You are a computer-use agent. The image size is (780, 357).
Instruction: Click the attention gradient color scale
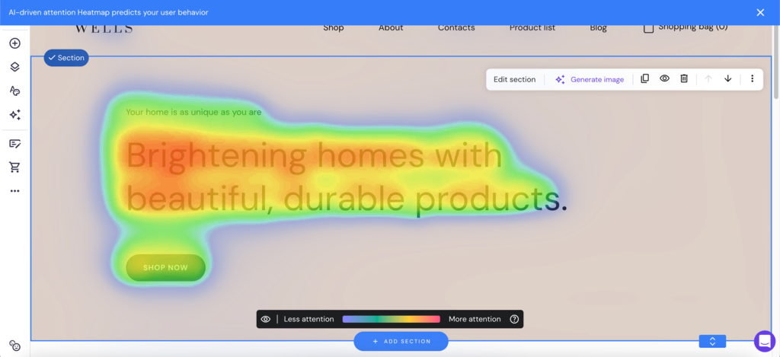[392, 319]
